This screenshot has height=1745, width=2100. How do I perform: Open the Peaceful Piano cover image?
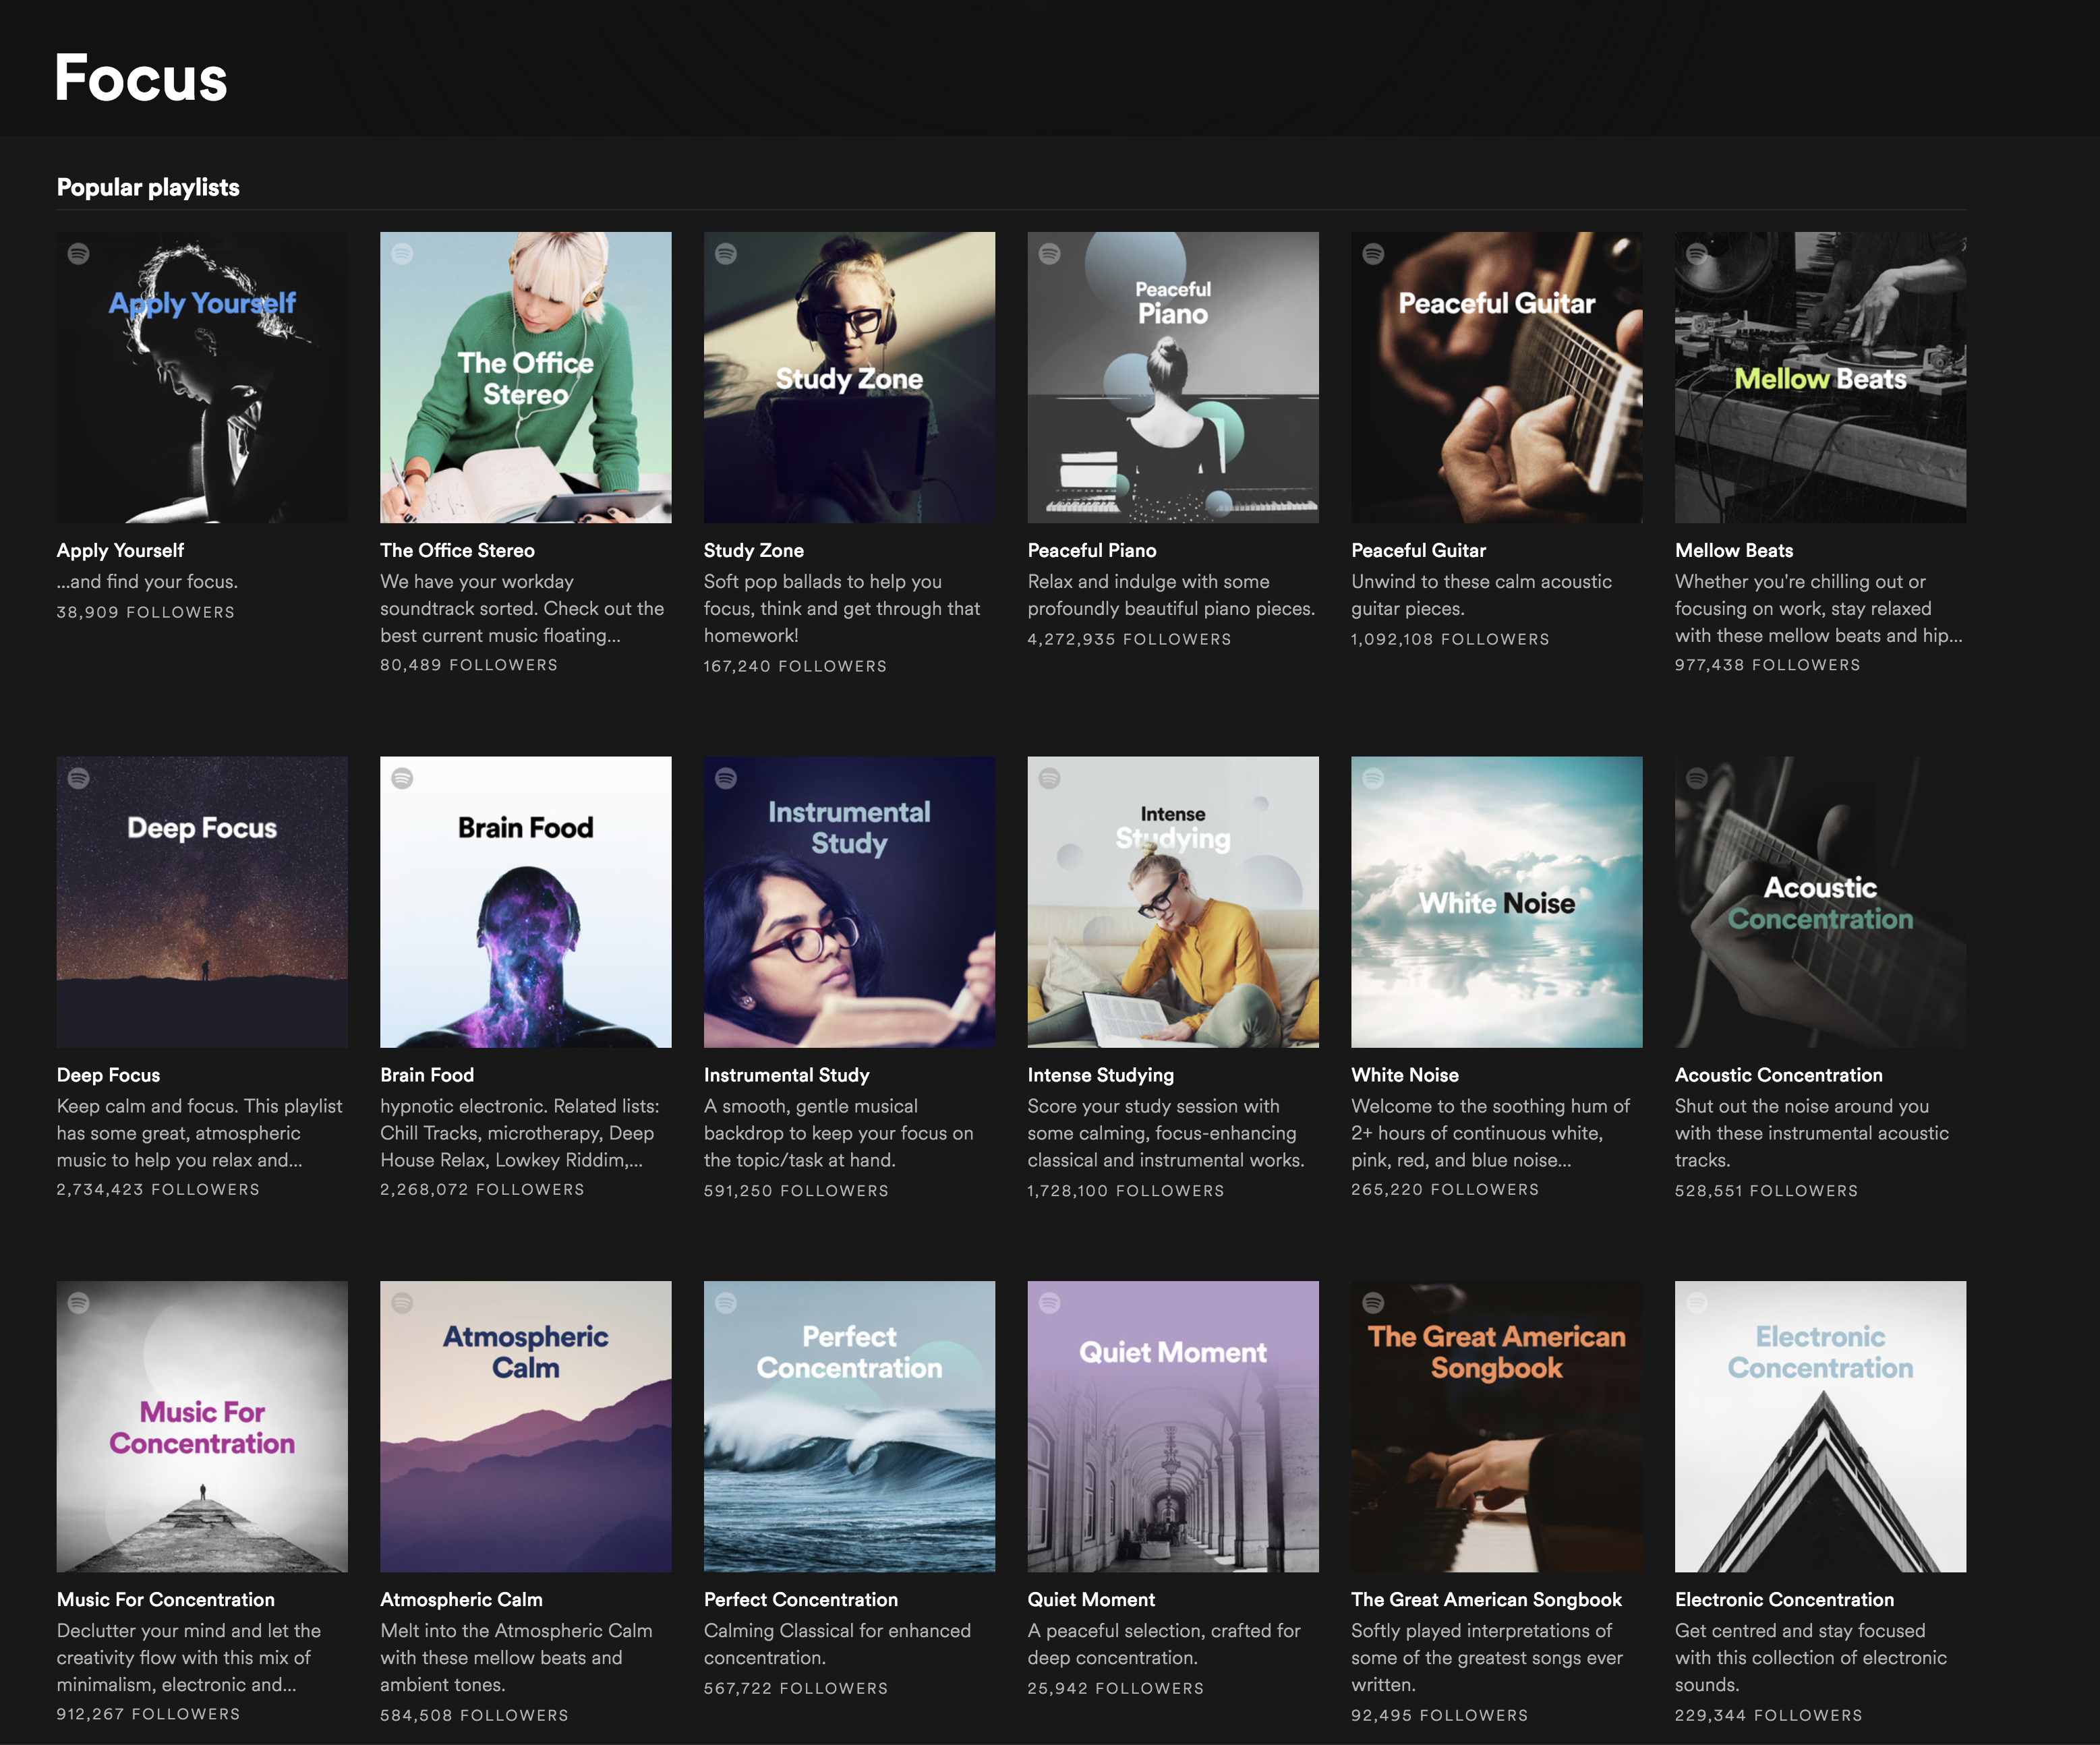coord(1173,377)
